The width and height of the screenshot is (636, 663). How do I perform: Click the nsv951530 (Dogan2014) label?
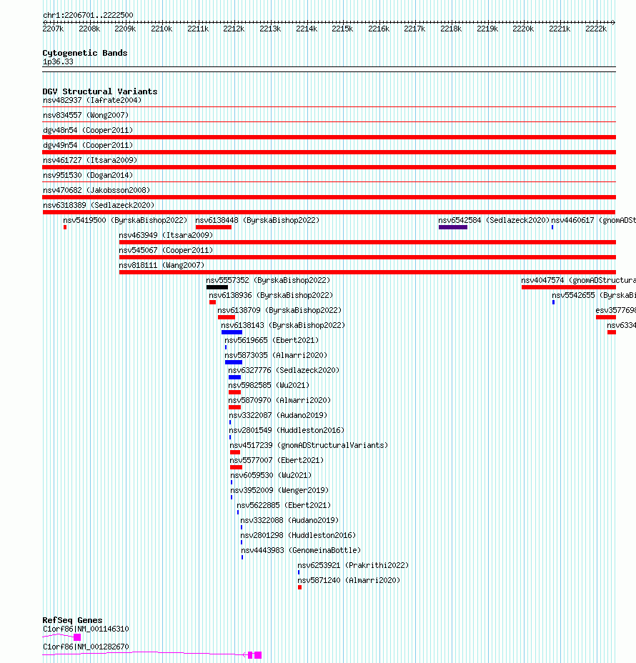[x=88, y=175]
